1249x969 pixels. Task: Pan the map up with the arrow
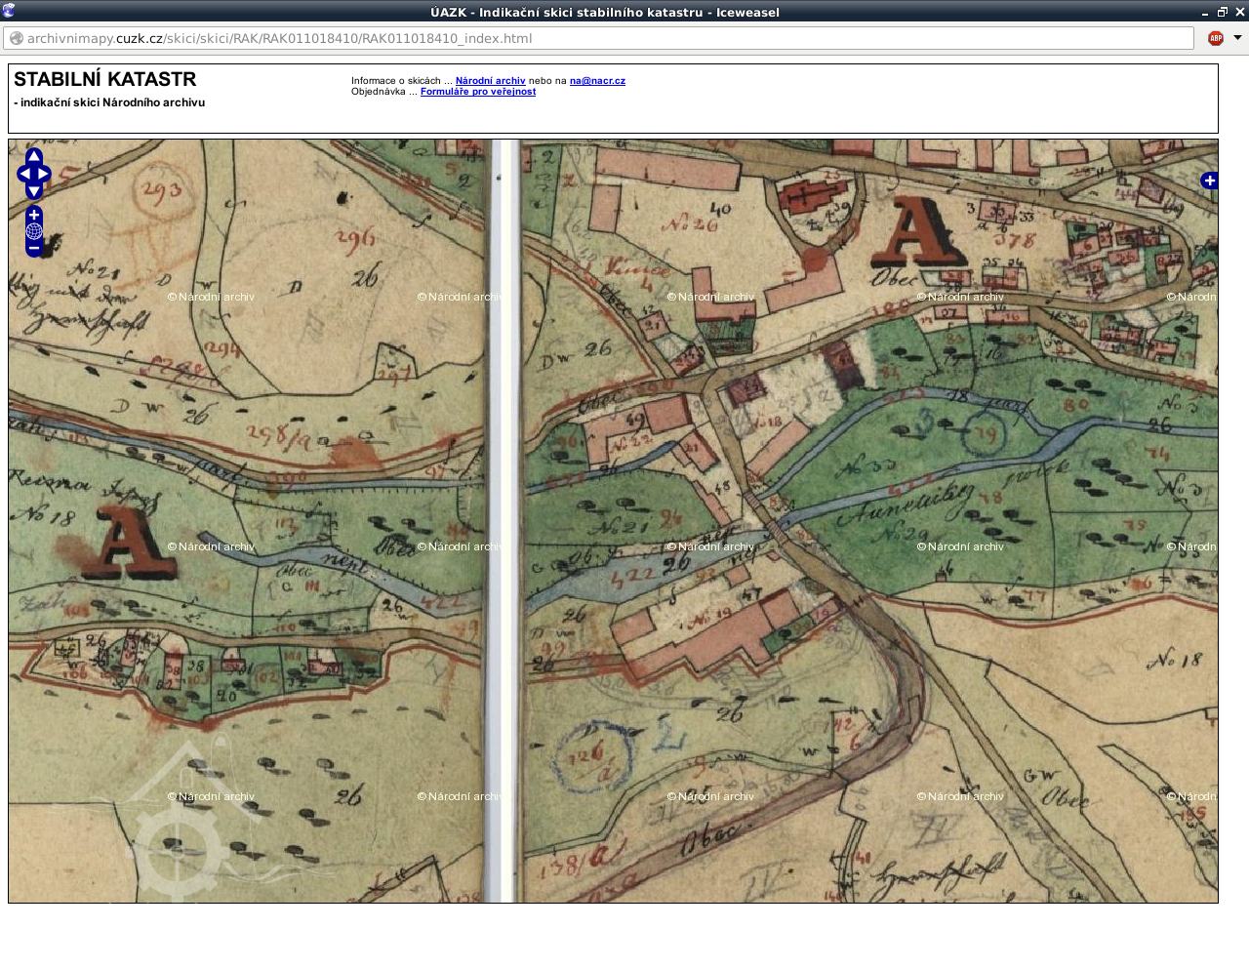click(x=34, y=157)
